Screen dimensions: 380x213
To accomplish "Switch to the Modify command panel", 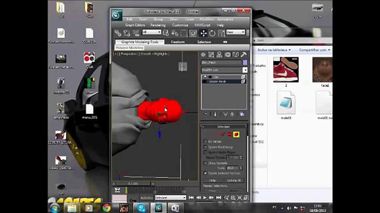I will tap(211, 55).
